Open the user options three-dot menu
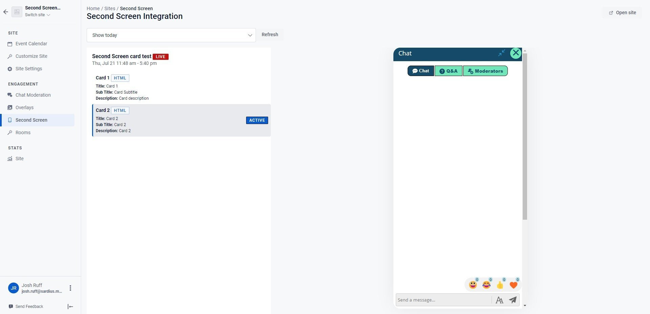 click(x=70, y=288)
